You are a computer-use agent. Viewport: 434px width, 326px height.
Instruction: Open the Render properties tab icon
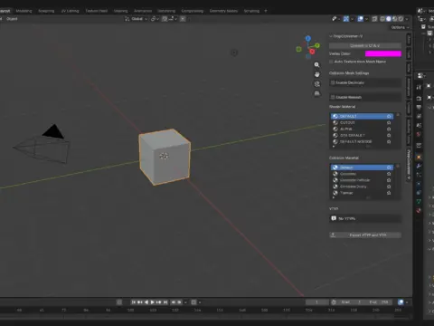pyautogui.click(x=419, y=99)
